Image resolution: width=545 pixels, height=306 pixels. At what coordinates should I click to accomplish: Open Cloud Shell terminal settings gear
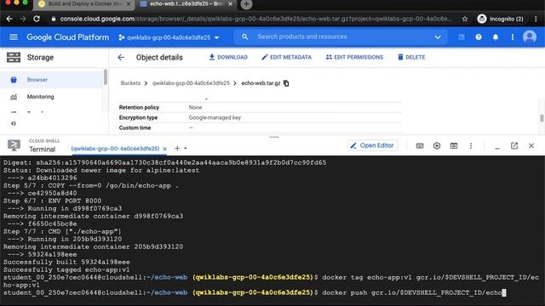pyautogui.click(x=437, y=145)
